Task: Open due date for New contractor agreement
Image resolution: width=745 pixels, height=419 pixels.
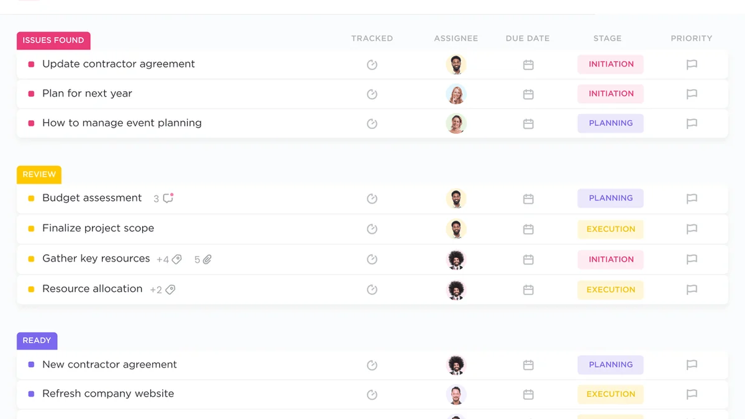Action: pos(528,365)
